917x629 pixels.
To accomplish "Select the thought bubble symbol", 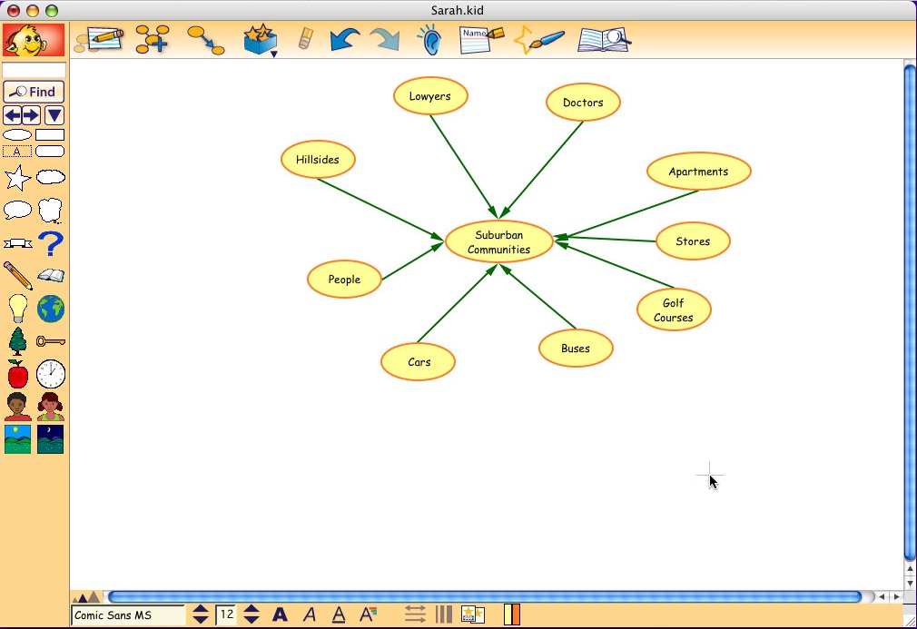I will pos(50,211).
